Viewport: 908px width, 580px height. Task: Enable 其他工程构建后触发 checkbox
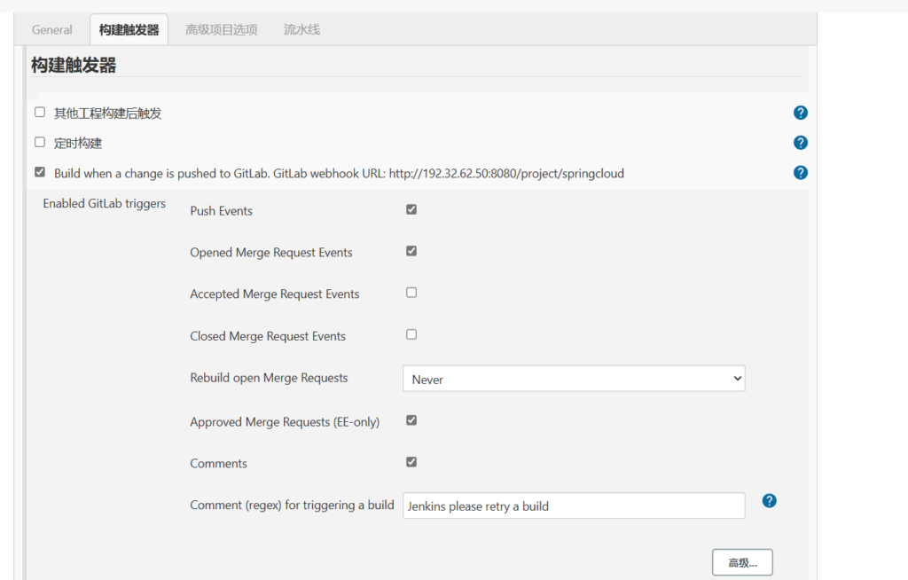40,113
